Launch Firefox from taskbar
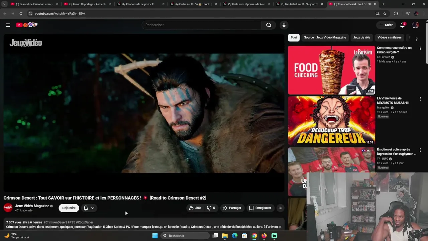This screenshot has width=428, height=241. pos(264,236)
